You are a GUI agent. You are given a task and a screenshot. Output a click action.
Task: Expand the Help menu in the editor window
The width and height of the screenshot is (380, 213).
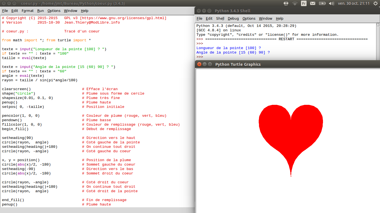(85, 11)
